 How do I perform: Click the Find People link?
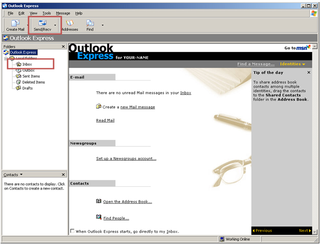click(x=116, y=218)
